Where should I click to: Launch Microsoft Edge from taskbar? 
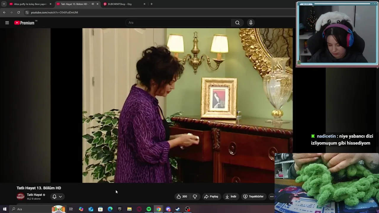tap(110, 209)
